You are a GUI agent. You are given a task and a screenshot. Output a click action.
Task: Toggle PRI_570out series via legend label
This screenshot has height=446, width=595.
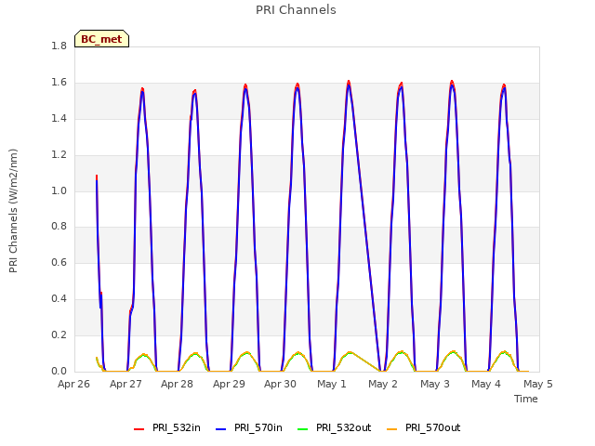coord(432,427)
